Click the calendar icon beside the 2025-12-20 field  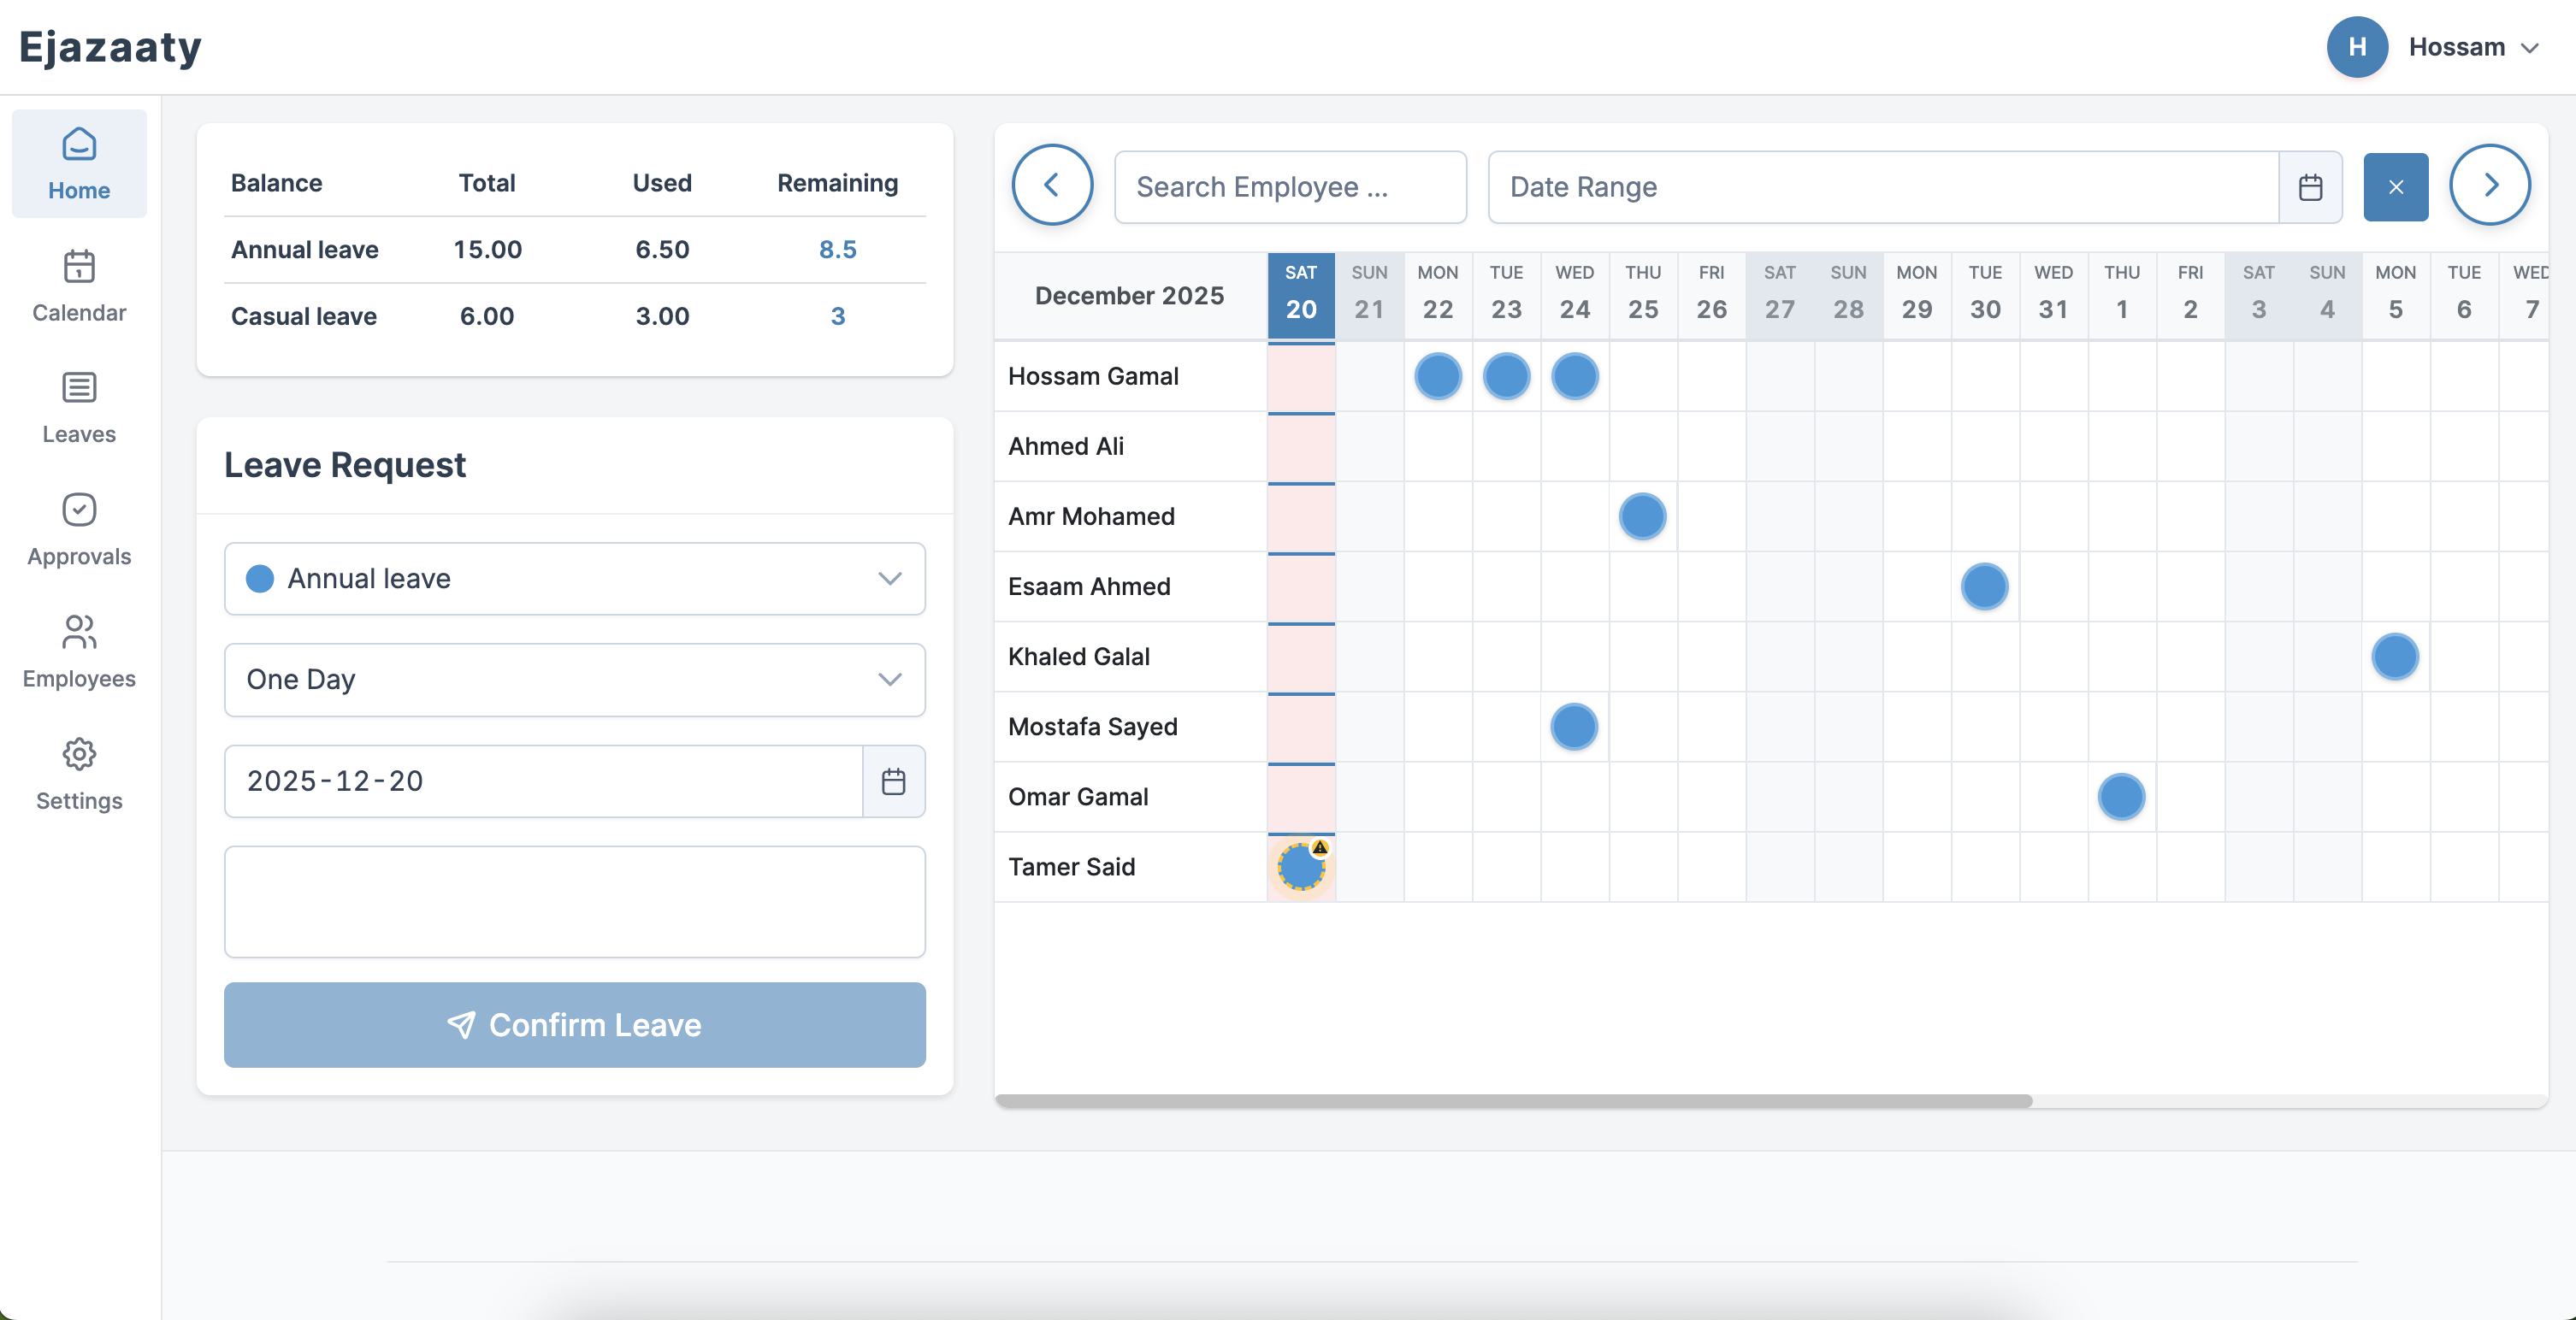click(894, 781)
